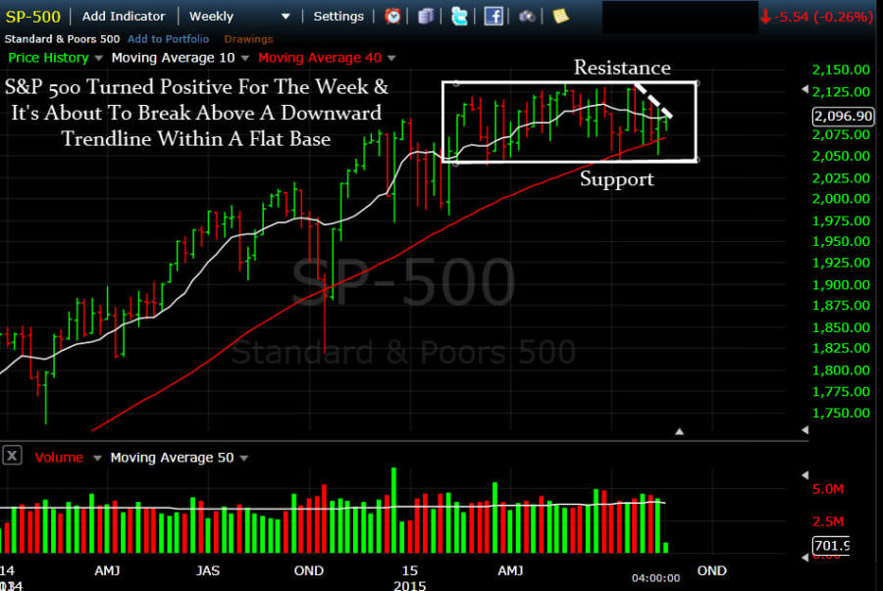Click the 2,000.00 price axis label
The image size is (883, 591).
841,199
